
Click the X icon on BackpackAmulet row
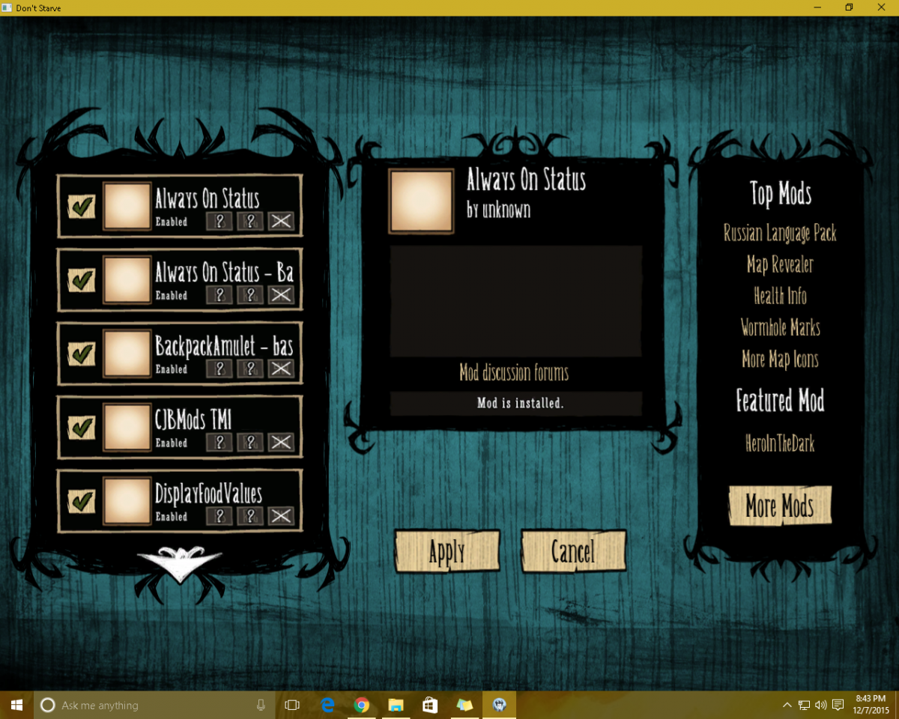pyautogui.click(x=281, y=368)
